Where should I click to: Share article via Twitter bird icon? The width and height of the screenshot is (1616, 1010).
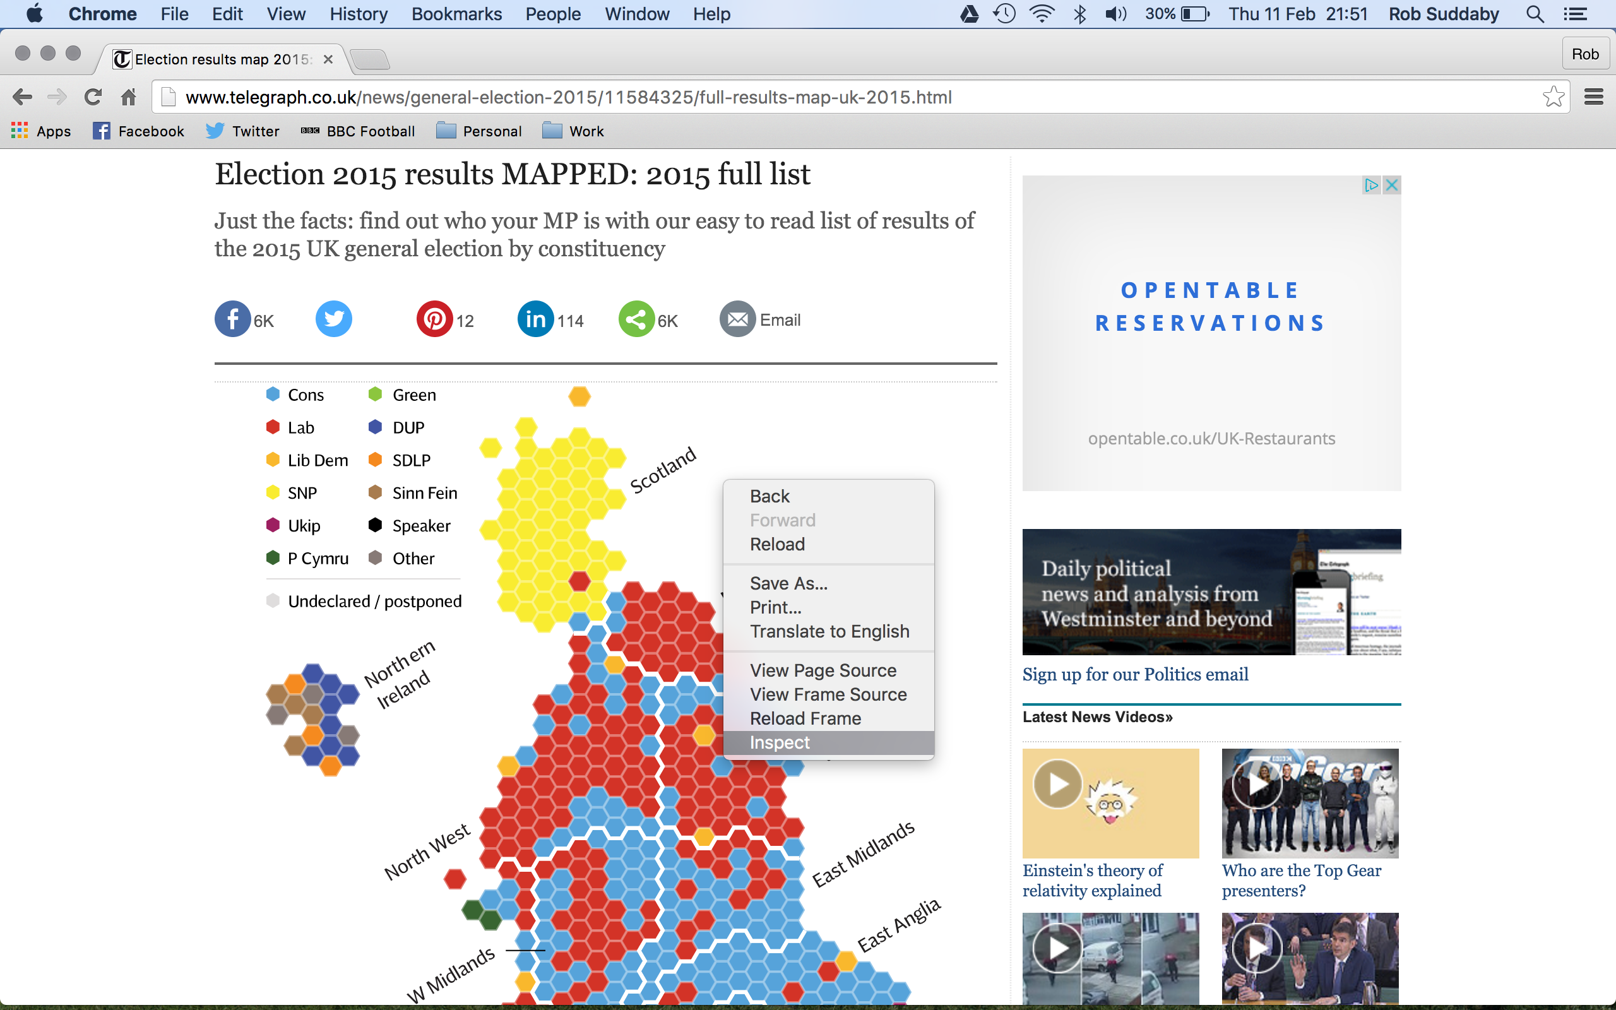333,319
